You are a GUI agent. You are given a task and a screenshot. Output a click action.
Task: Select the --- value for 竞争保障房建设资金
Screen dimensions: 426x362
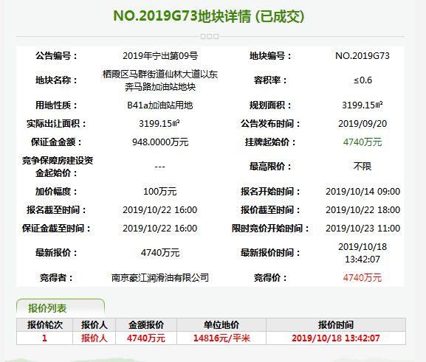coord(159,167)
